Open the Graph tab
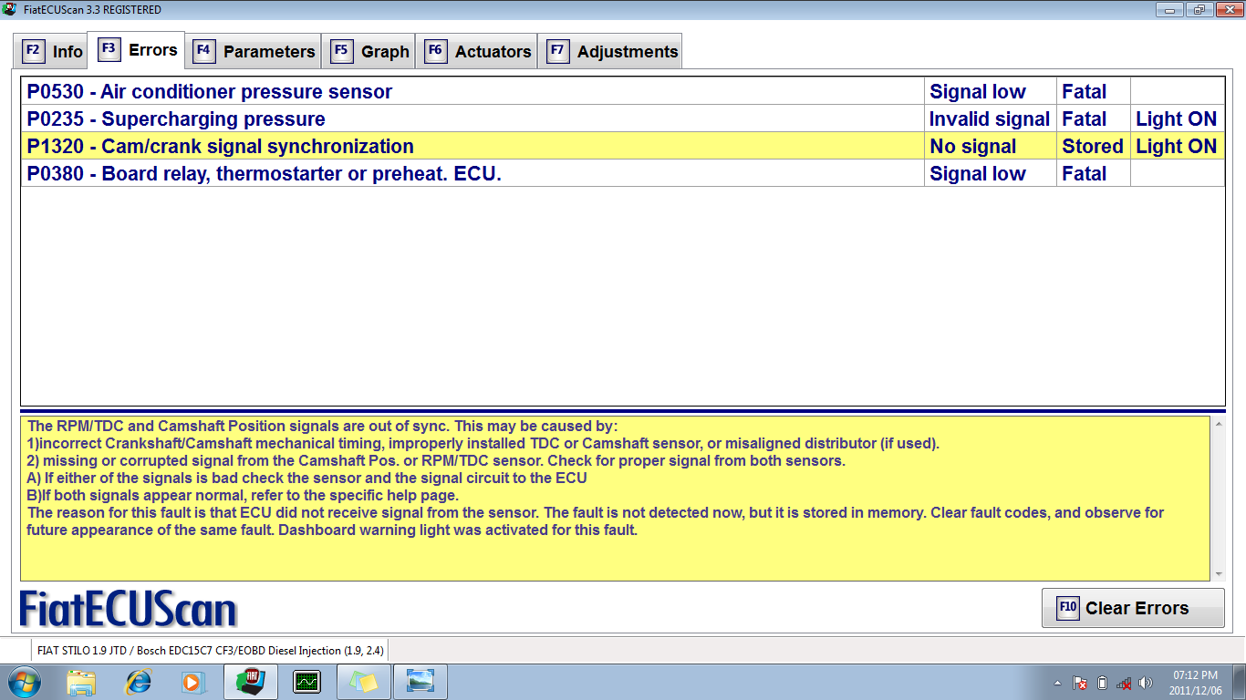1246x700 pixels. [x=369, y=51]
